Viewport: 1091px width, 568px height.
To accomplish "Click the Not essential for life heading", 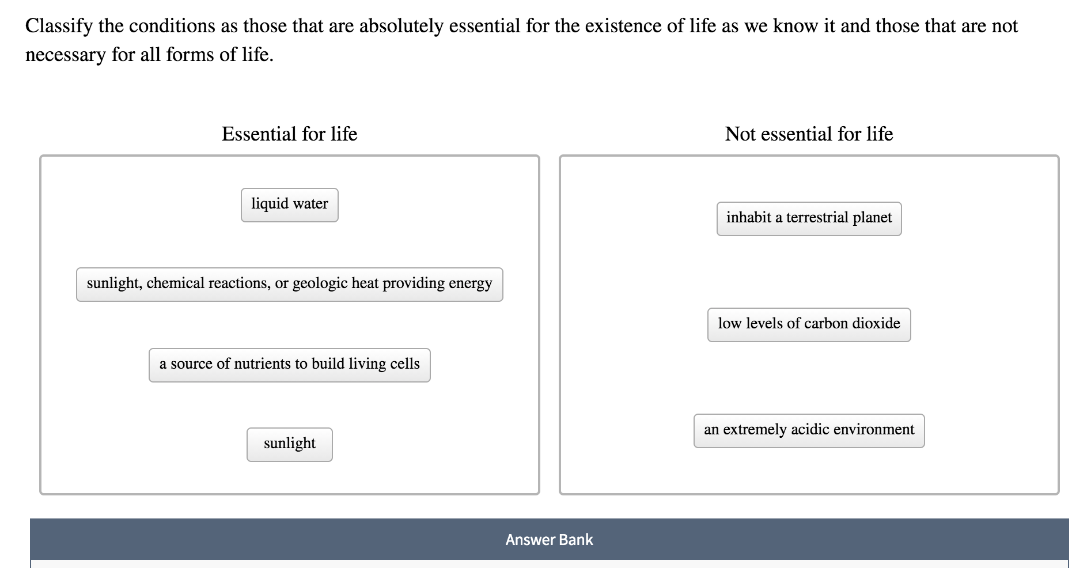I will (809, 133).
